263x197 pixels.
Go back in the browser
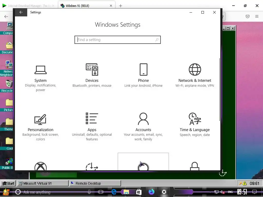6,16
